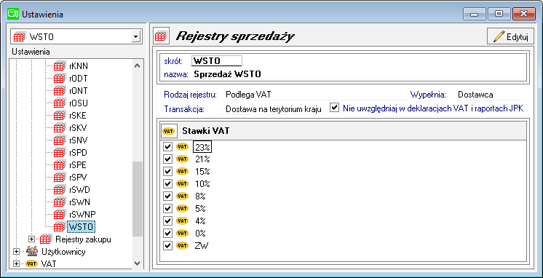The image size is (543, 278).
Task: Click the yellow VAT icon in the tree
Action: pyautogui.click(x=32, y=263)
